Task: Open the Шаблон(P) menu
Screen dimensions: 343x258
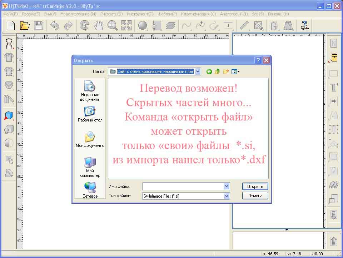Action: pos(167,14)
